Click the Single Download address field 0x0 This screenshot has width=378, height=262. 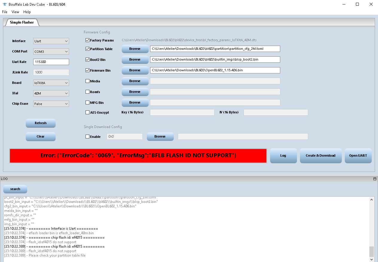125,136
